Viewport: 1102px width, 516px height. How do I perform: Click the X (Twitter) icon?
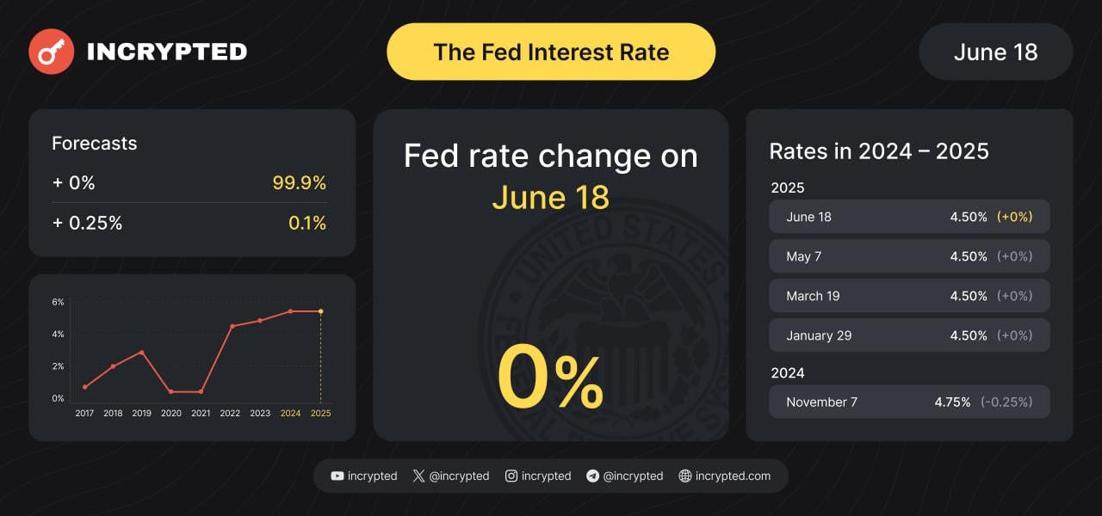418,476
